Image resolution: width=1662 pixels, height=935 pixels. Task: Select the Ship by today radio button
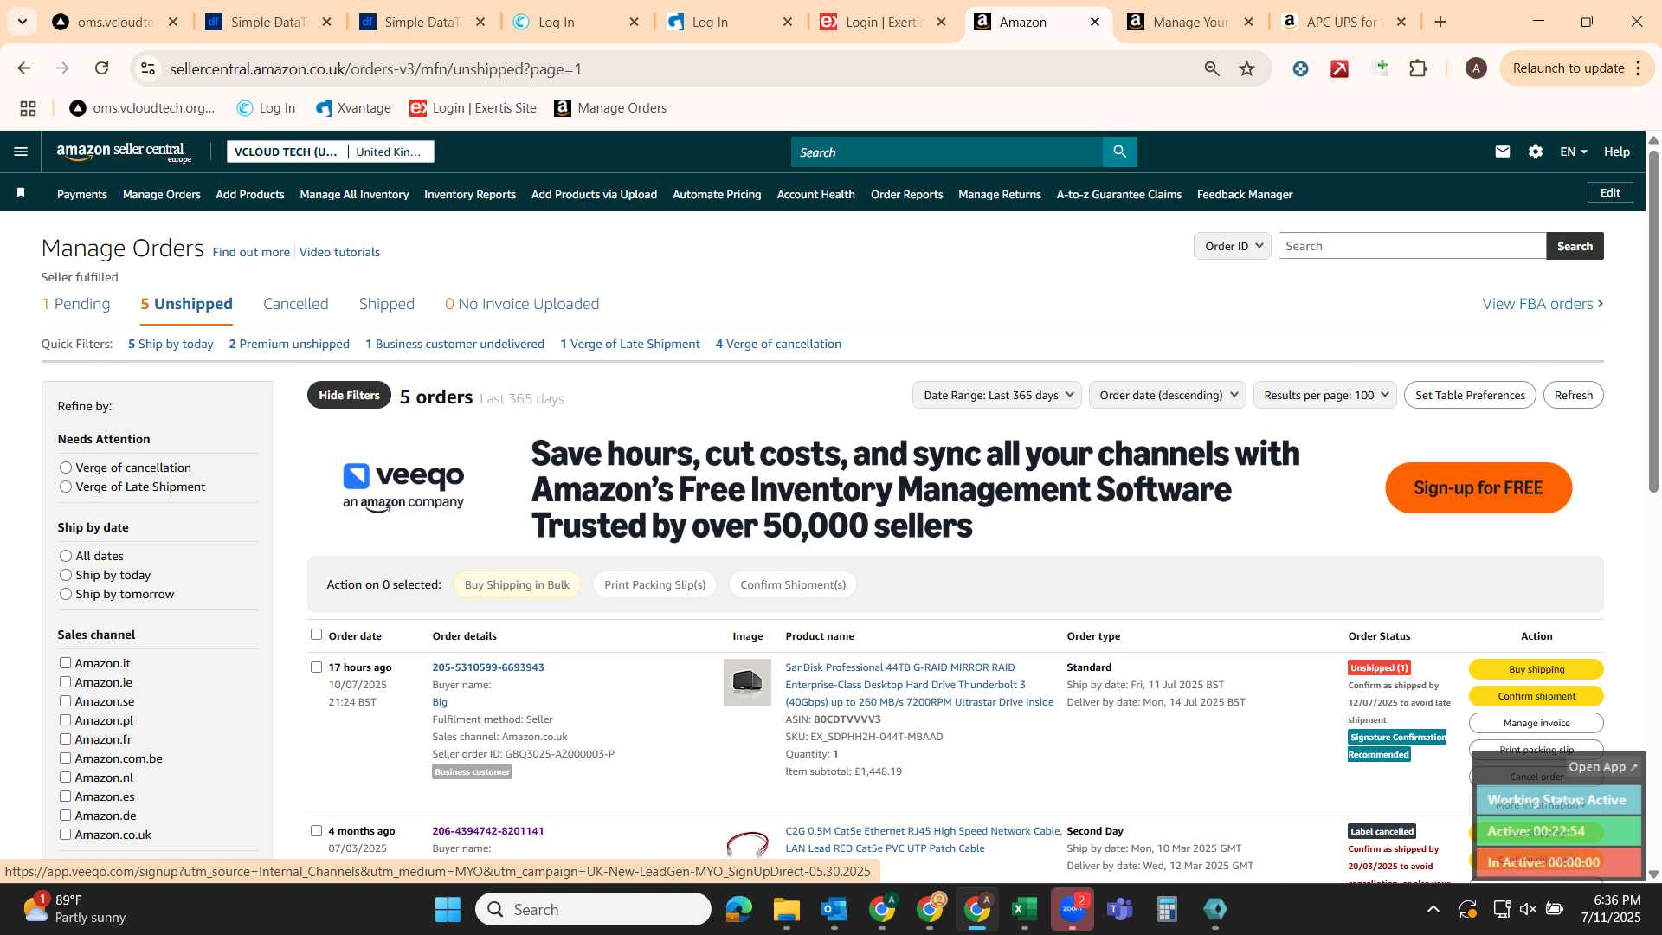[65, 575]
